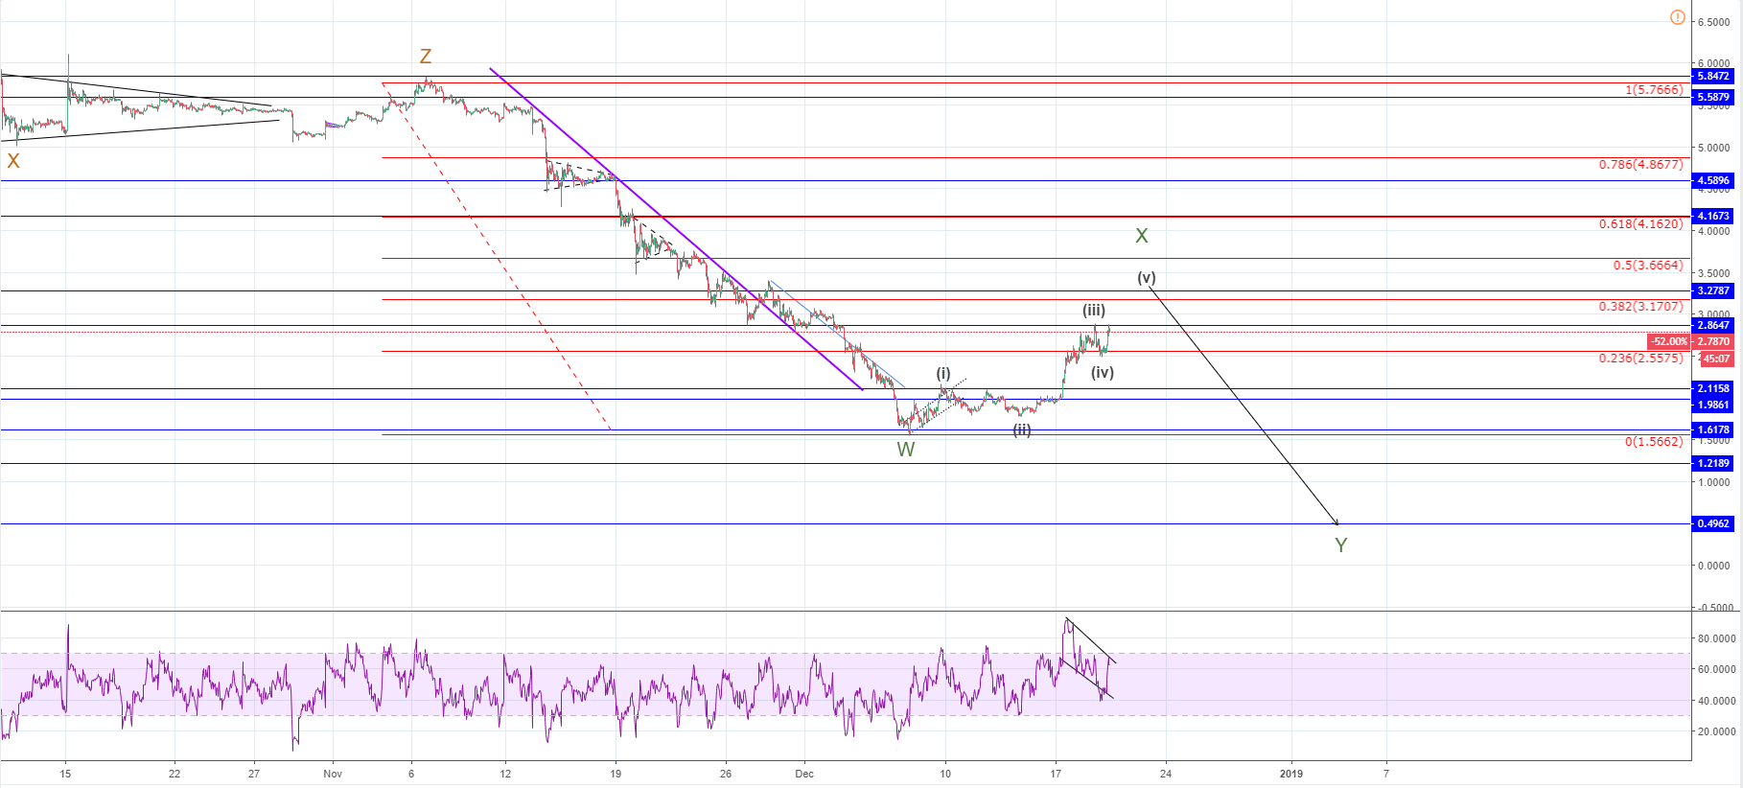Click the green W wave label
1743x788 pixels.
pyautogui.click(x=905, y=450)
